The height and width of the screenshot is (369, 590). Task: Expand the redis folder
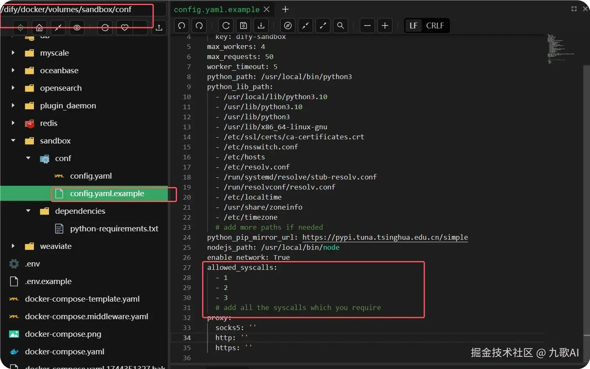[x=13, y=123]
